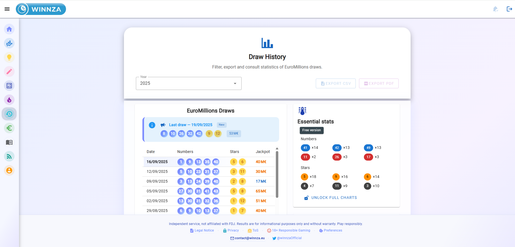Open the Home page from the sidebar

[9, 29]
